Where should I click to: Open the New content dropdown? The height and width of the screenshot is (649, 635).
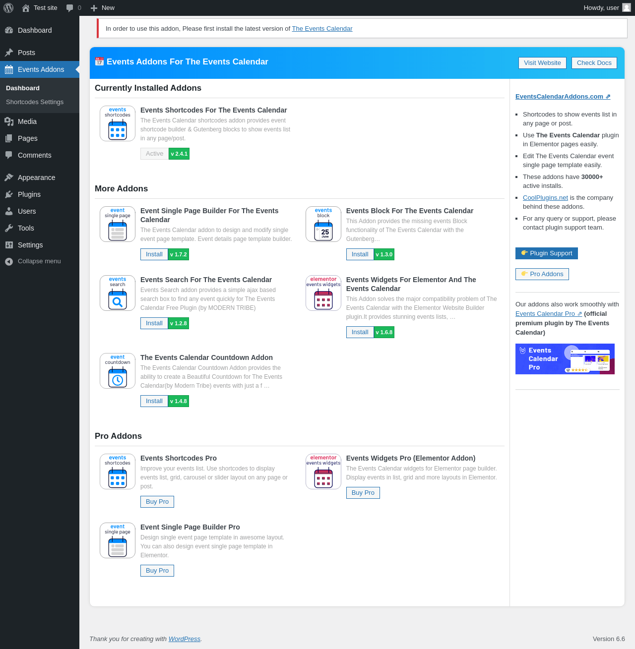(x=102, y=8)
